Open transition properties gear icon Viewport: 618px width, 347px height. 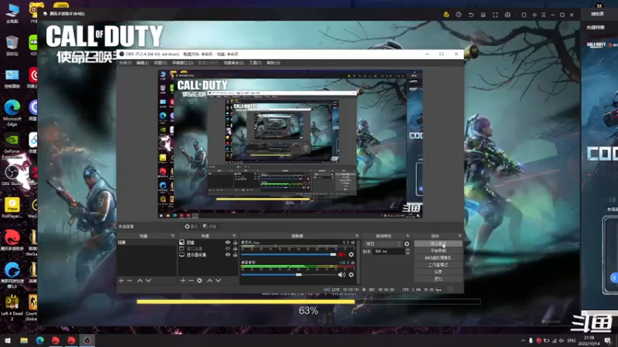407,244
